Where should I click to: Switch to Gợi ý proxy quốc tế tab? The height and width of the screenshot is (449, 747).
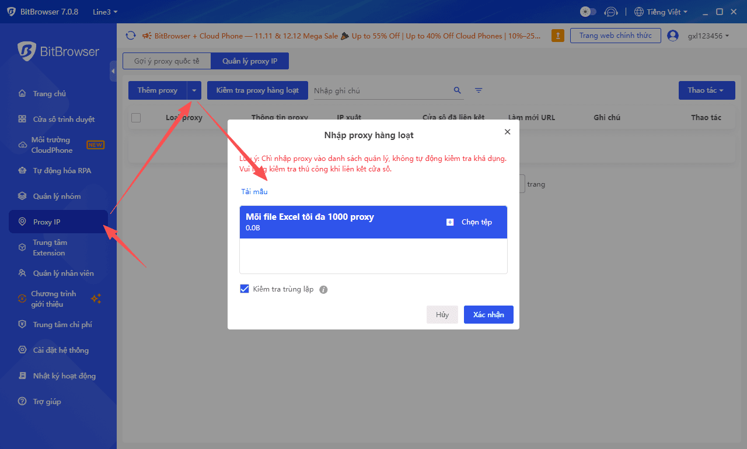(x=166, y=61)
